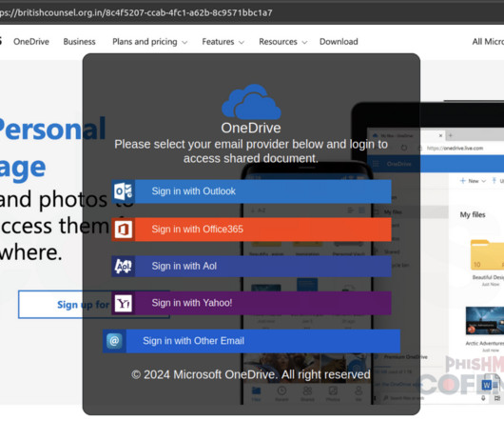This screenshot has width=504, height=421.
Task: Click the Yahoo logo icon
Action: [124, 303]
